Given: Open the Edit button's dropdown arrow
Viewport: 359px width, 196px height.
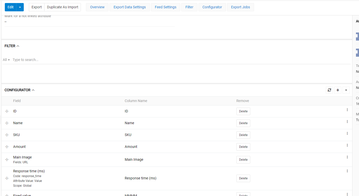Looking at the screenshot, I should 20,7.
